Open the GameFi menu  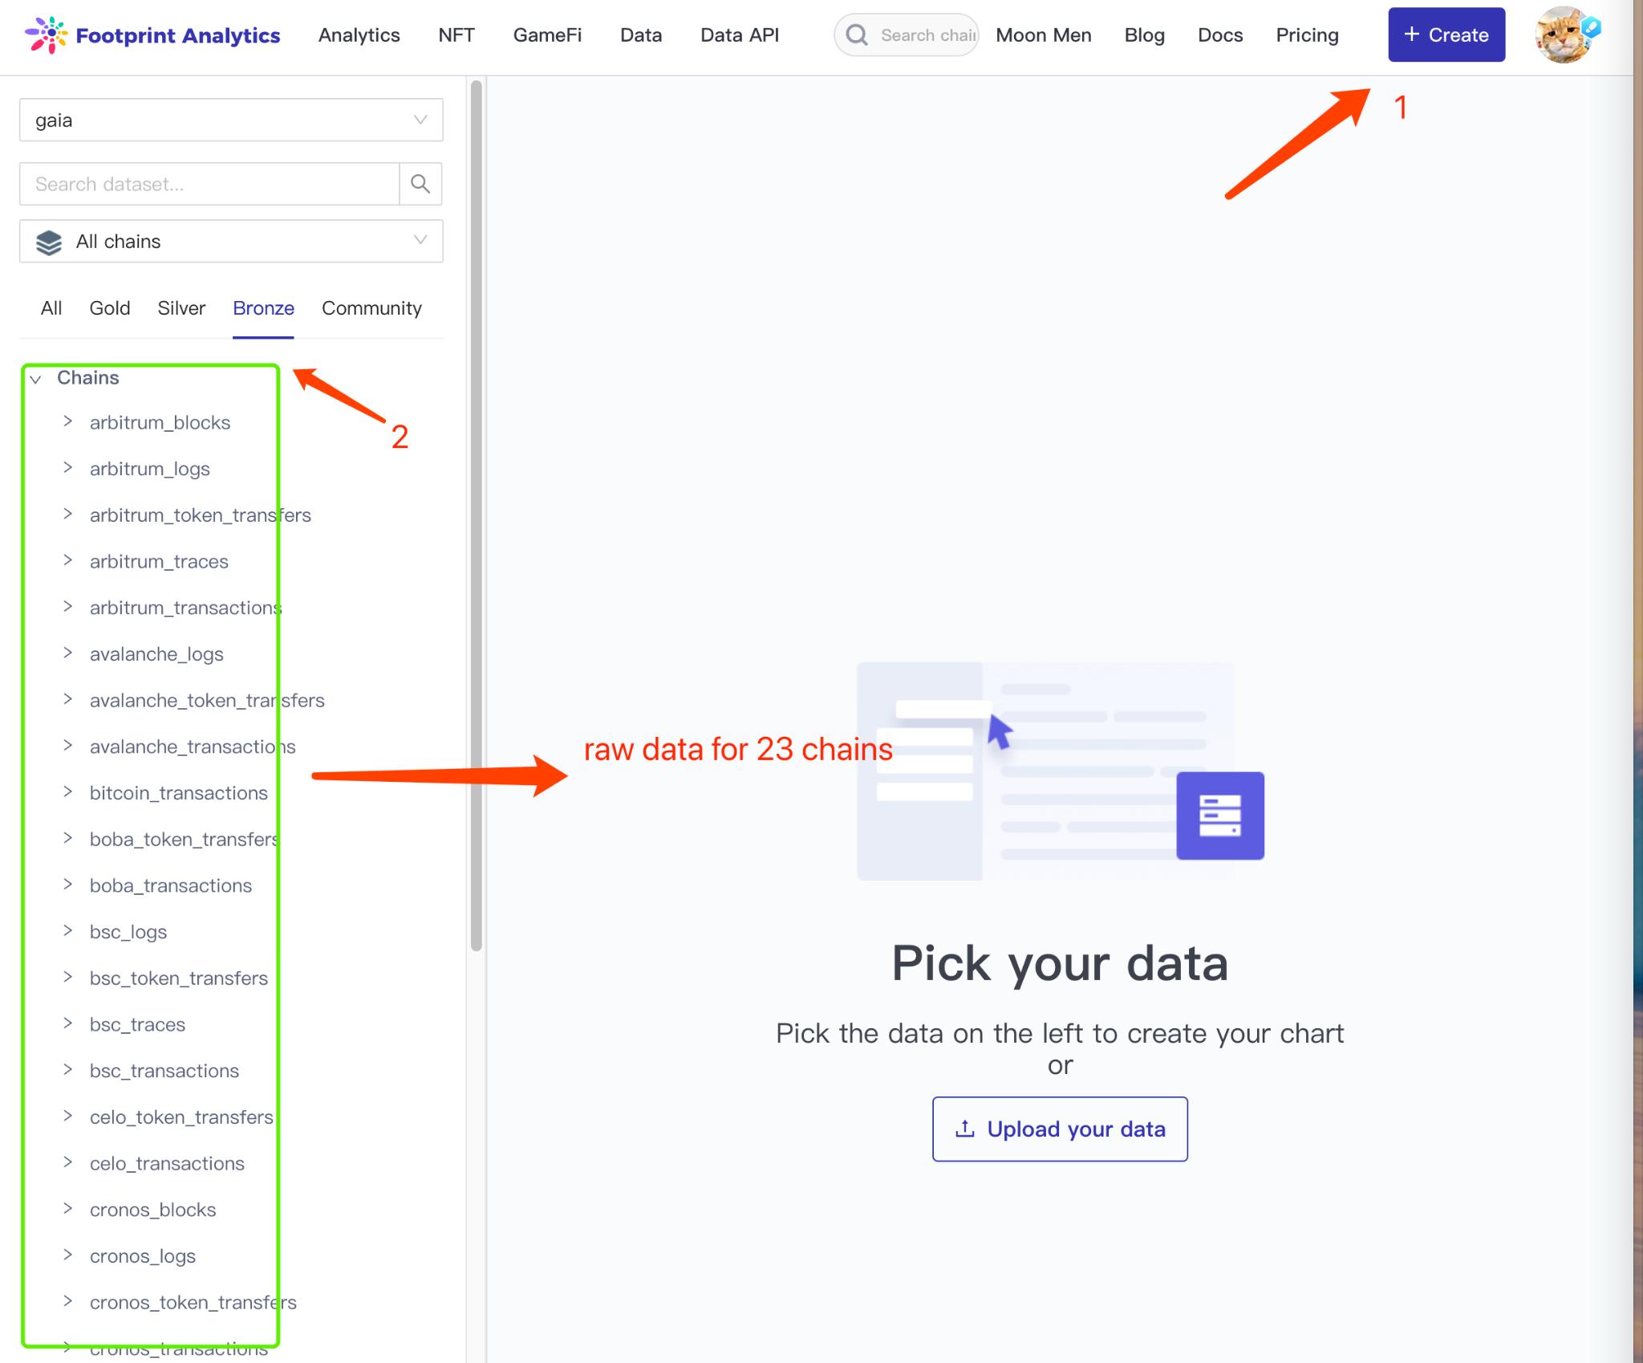click(x=547, y=35)
